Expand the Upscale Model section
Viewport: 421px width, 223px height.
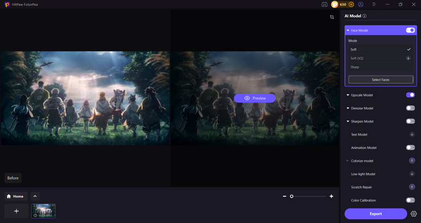pos(348,95)
